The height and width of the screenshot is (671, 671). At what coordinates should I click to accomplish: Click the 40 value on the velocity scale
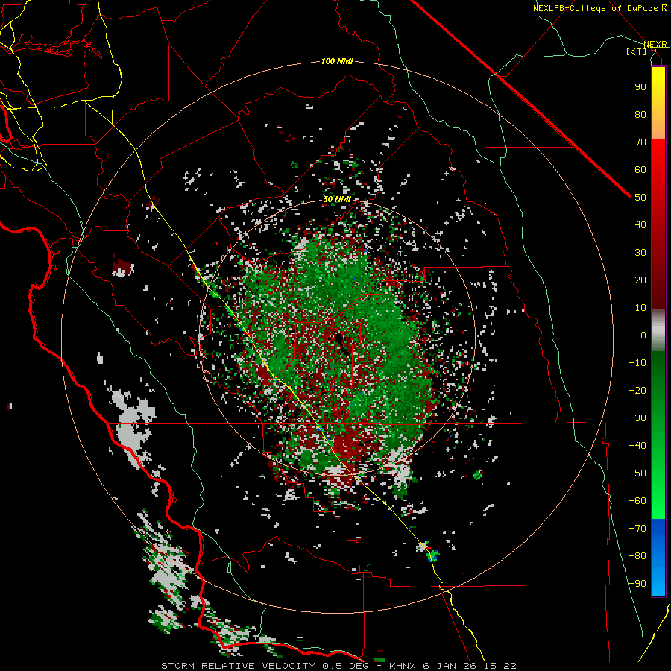pos(640,224)
